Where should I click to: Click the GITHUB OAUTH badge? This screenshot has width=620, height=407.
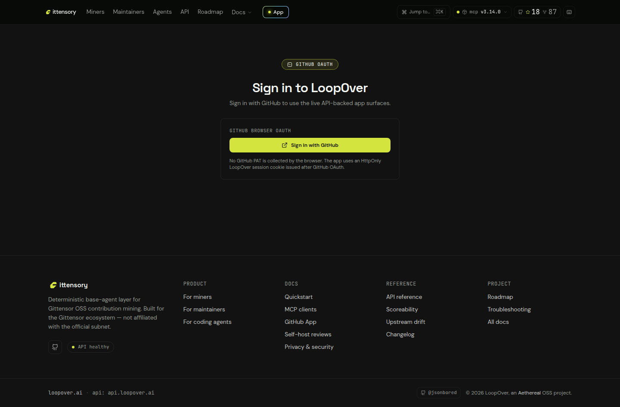[x=310, y=65]
